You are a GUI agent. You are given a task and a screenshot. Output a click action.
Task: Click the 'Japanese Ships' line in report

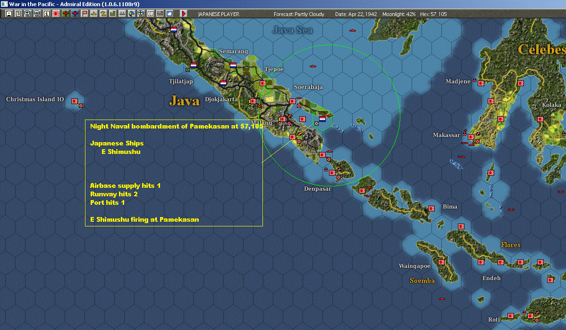pyautogui.click(x=117, y=143)
